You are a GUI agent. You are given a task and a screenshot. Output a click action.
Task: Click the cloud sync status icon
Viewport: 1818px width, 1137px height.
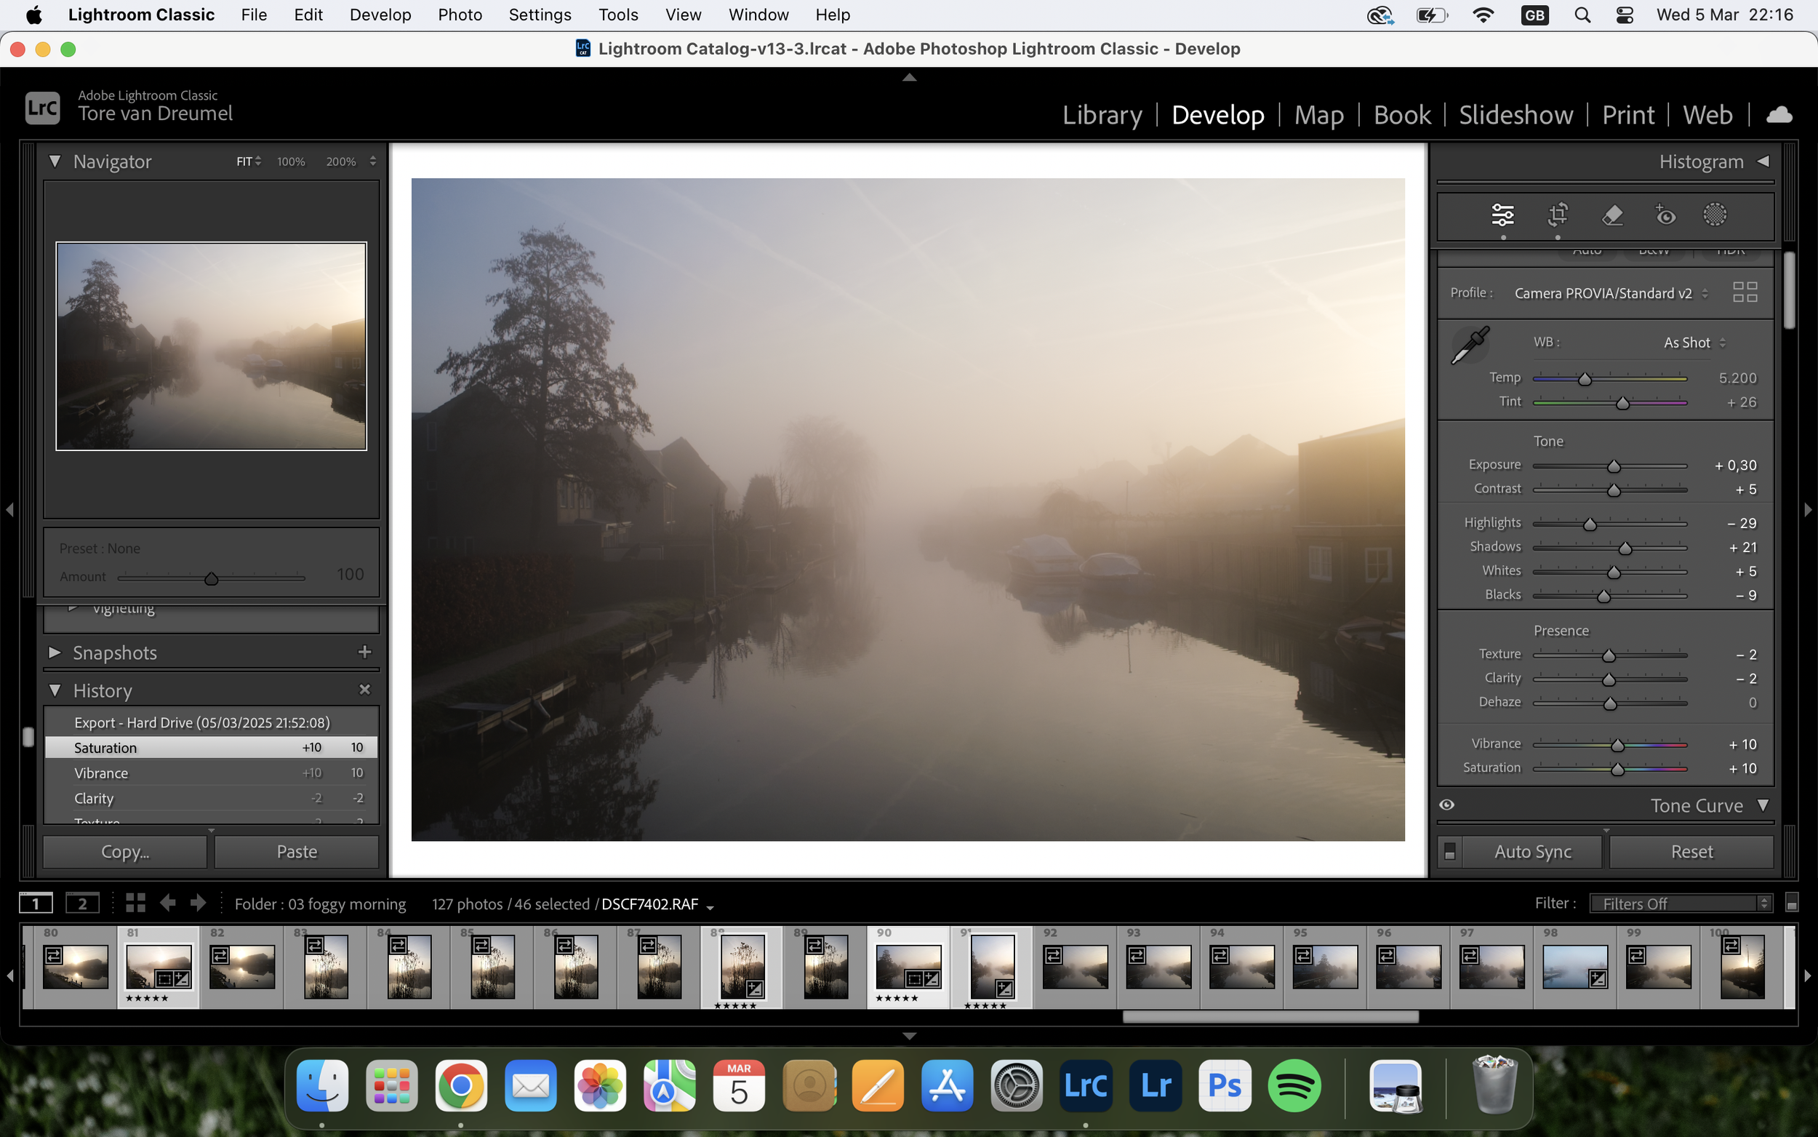point(1778,115)
